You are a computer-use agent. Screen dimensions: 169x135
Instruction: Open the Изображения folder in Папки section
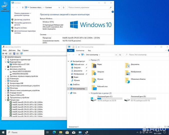point(128,73)
